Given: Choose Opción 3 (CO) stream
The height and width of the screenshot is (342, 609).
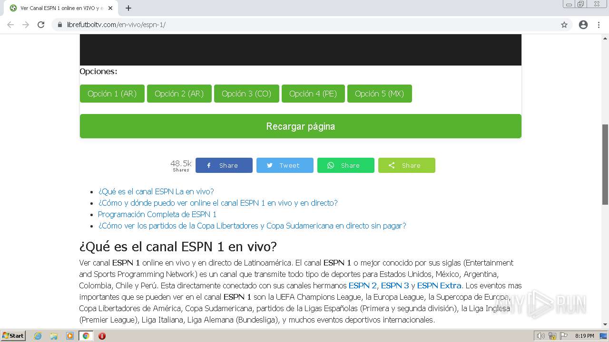Looking at the screenshot, I should coord(246,94).
